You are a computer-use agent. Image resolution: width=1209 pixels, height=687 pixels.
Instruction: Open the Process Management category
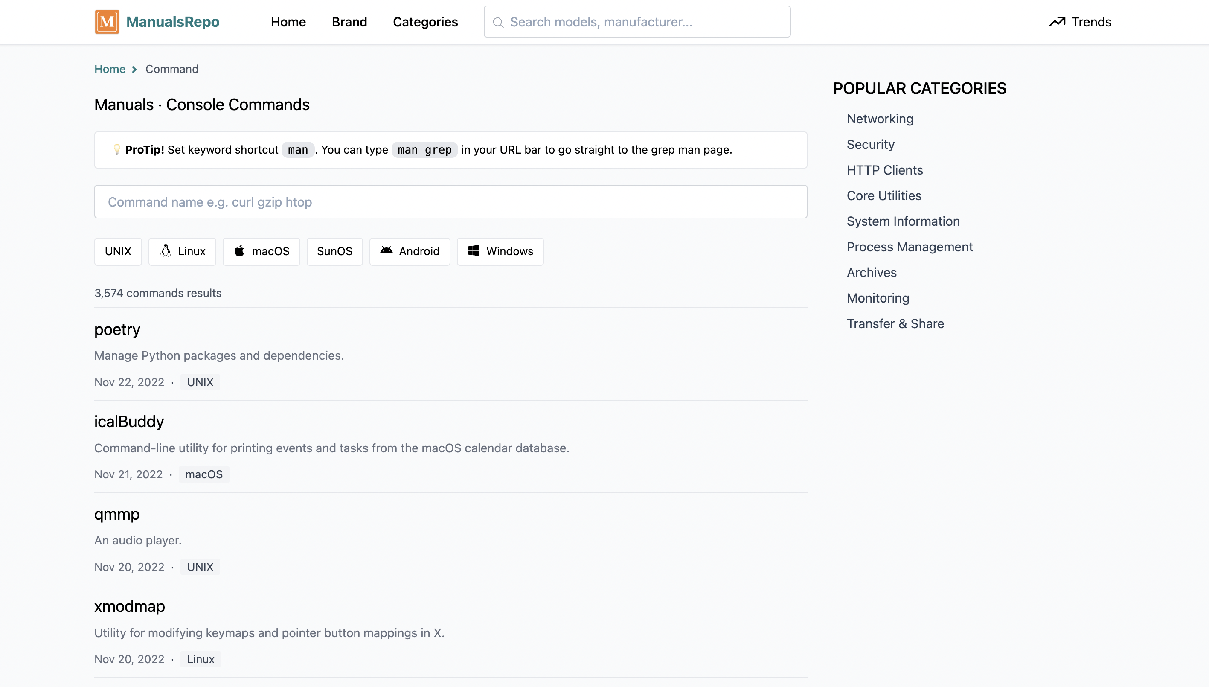(909, 247)
